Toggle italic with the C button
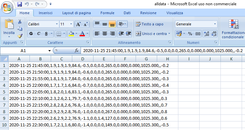 [38, 34]
